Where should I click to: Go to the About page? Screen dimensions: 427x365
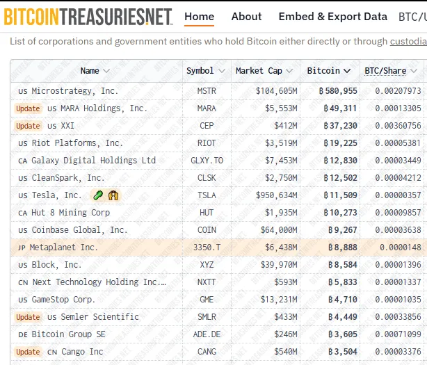(246, 17)
